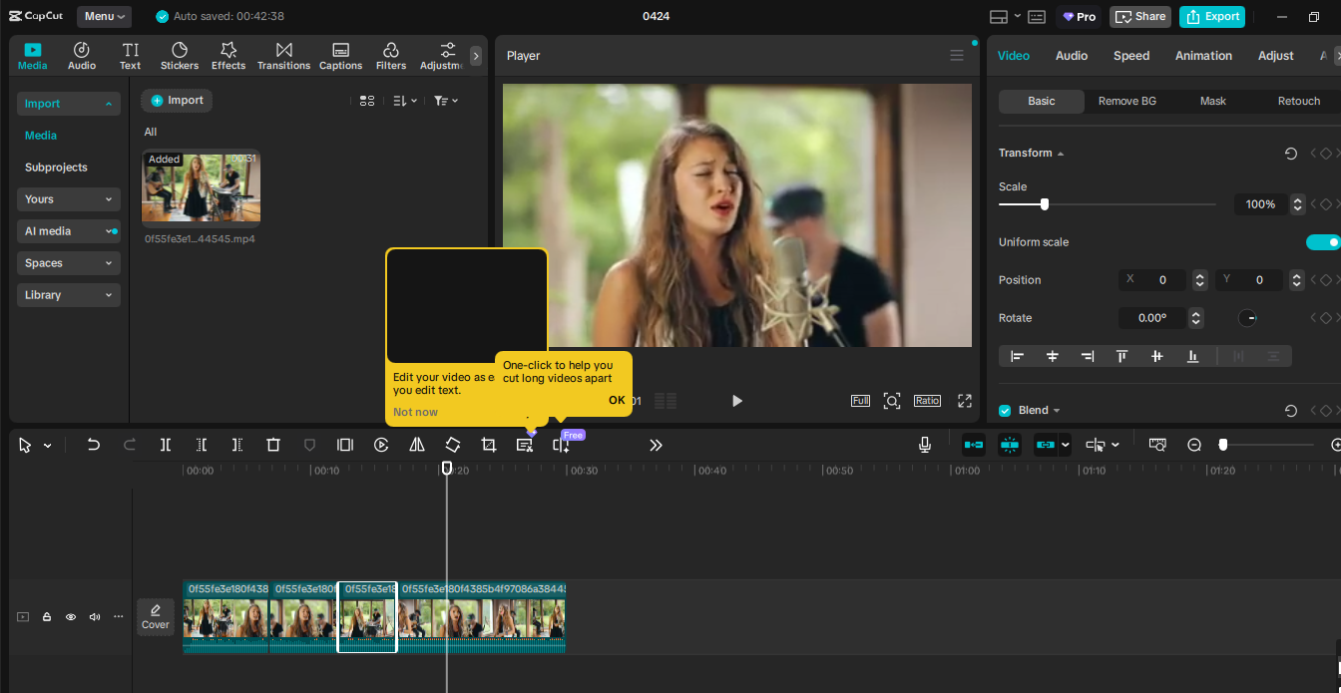Switch to the Animation tab
Image resolution: width=1341 pixels, height=693 pixels.
pyautogui.click(x=1203, y=56)
